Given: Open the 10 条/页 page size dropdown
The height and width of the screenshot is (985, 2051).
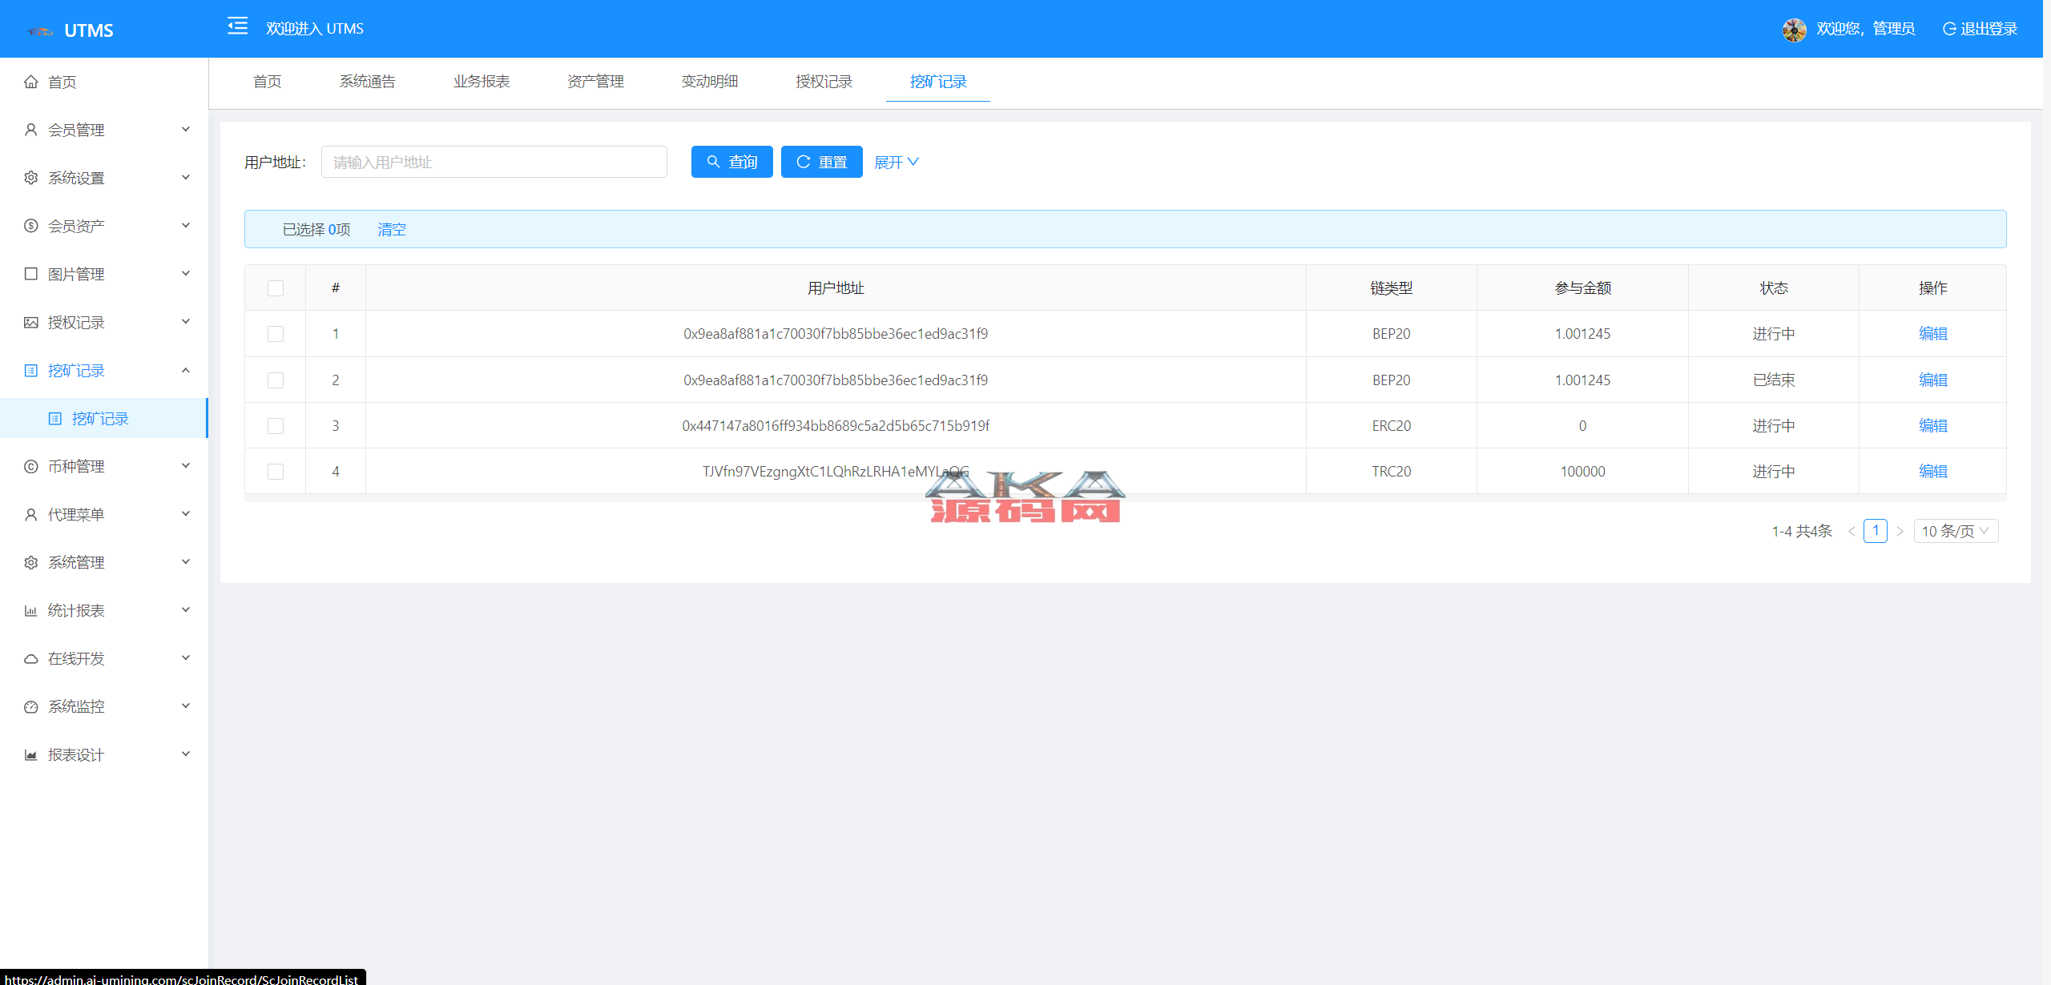Looking at the screenshot, I should [x=1955, y=531].
